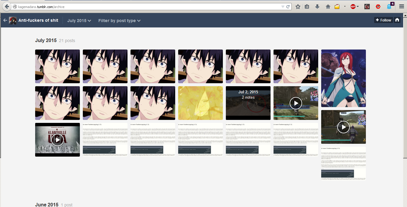Image resolution: width=407 pixels, height=207 pixels.
Task: Click the back arrow beside blog avatar
Action: tap(5, 20)
